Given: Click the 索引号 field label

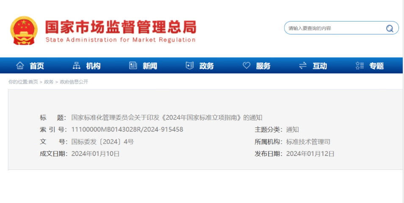Looking at the screenshot, I should [53, 130].
